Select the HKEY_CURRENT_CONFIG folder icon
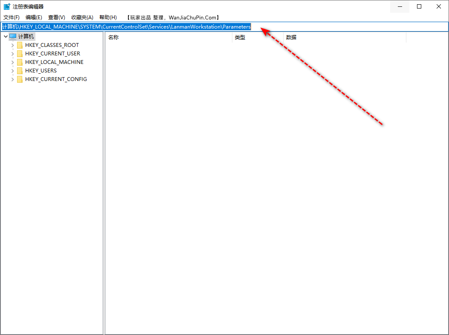This screenshot has height=335, width=449. (x=20, y=79)
